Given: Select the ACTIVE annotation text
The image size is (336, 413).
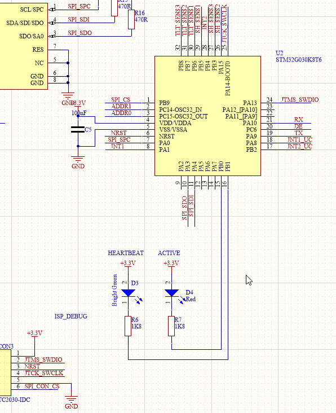Looking at the screenshot, I should coord(169,253).
